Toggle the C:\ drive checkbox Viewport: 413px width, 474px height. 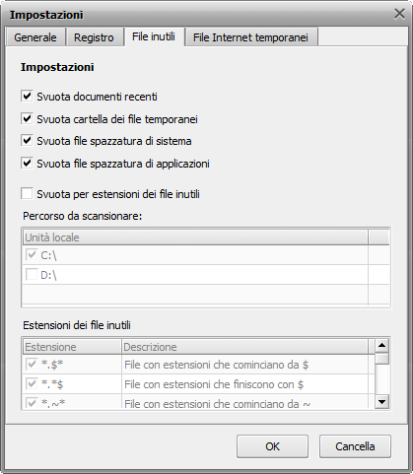(x=32, y=255)
